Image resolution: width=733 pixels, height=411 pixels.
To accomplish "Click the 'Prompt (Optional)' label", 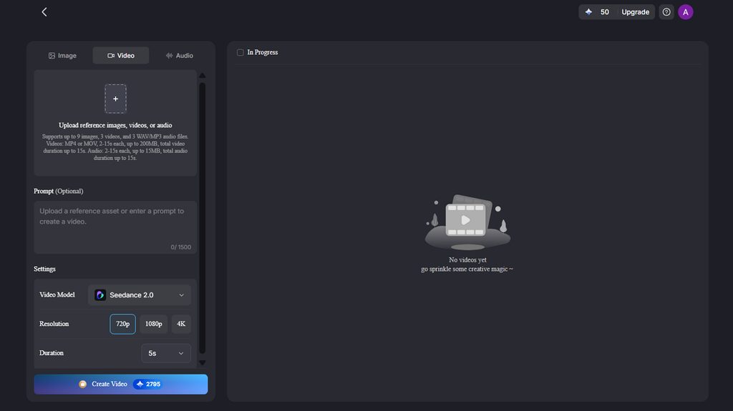I will (x=59, y=191).
